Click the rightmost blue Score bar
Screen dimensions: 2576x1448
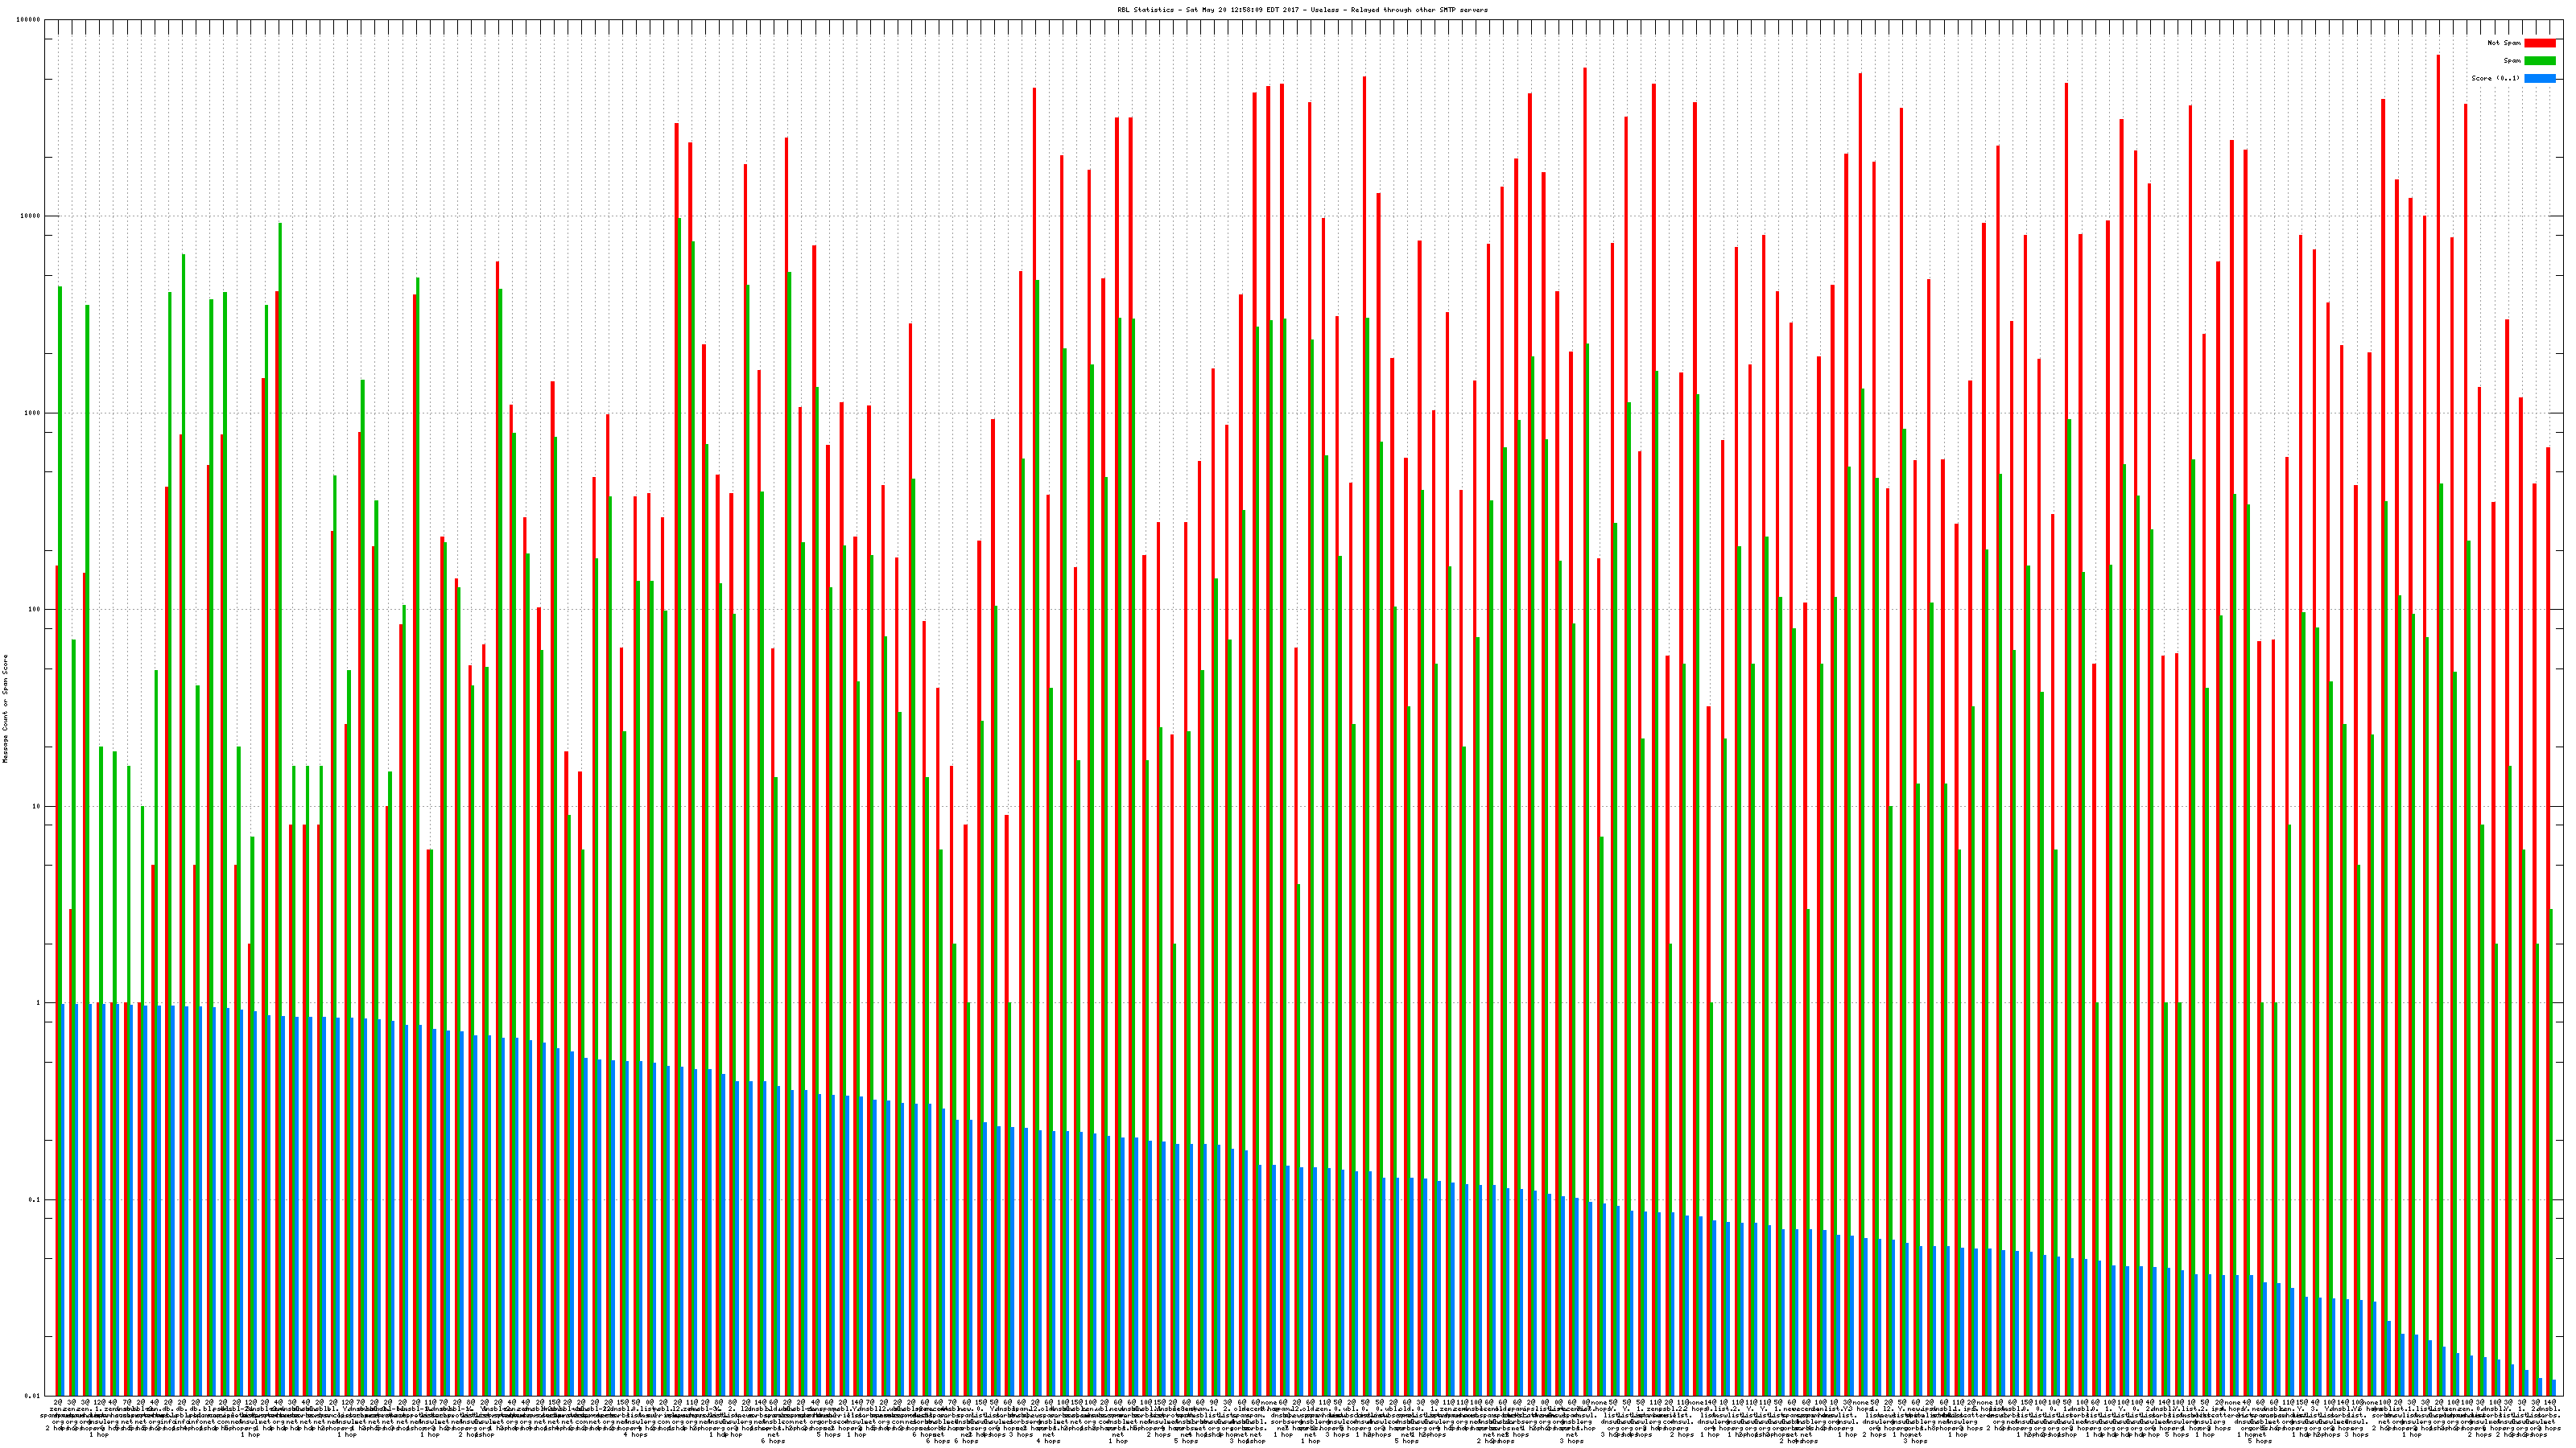click(x=2553, y=1388)
